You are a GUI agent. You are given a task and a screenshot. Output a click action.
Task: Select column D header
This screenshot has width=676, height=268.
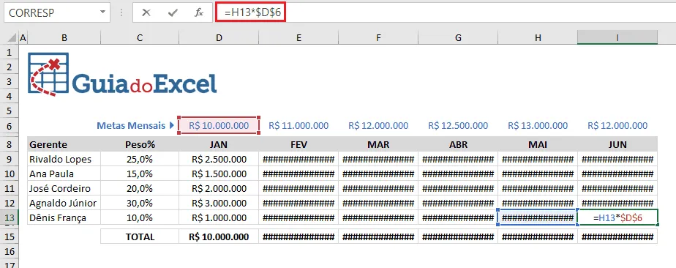(219, 38)
